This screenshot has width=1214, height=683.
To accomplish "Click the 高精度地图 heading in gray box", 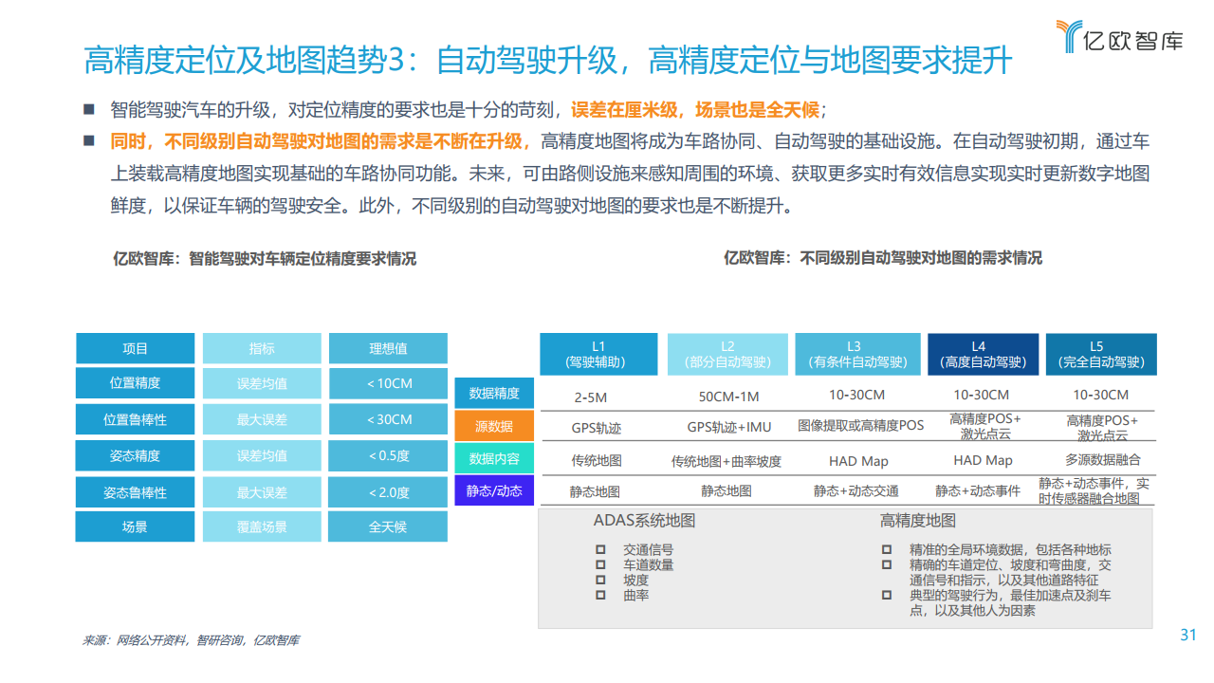I will point(917,520).
